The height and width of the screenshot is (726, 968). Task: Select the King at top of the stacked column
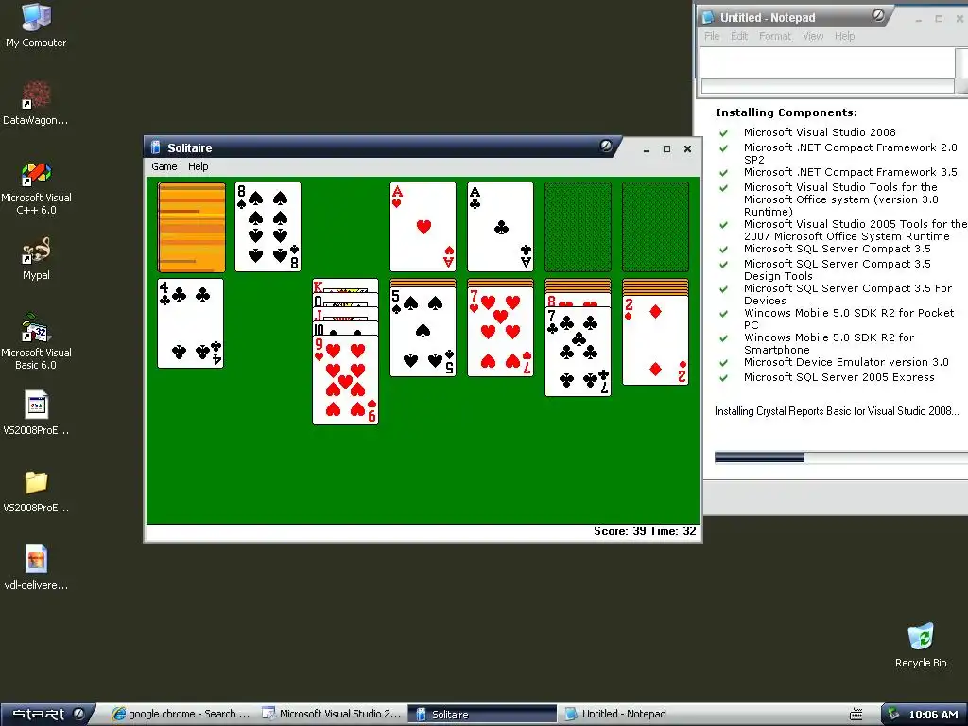point(346,285)
